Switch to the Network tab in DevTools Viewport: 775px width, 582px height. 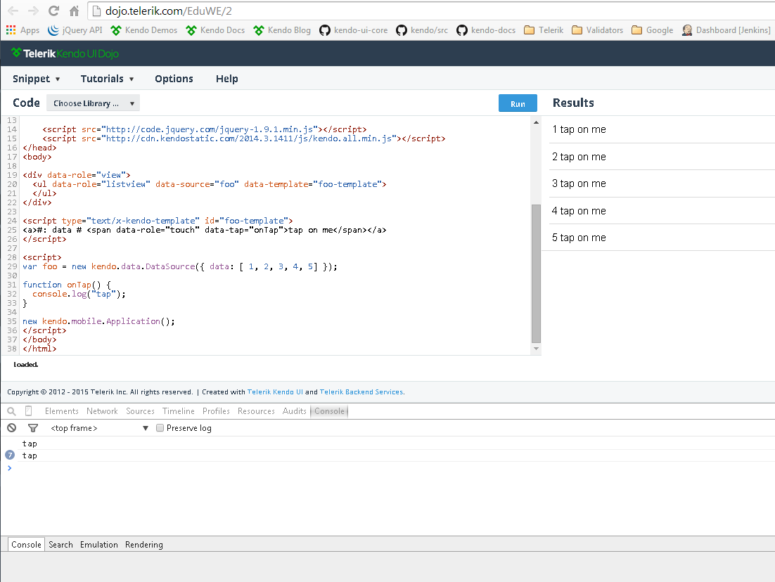(x=102, y=411)
